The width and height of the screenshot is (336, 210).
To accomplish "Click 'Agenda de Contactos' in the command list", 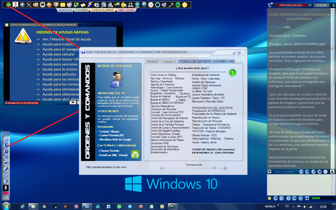I will click(162, 84).
